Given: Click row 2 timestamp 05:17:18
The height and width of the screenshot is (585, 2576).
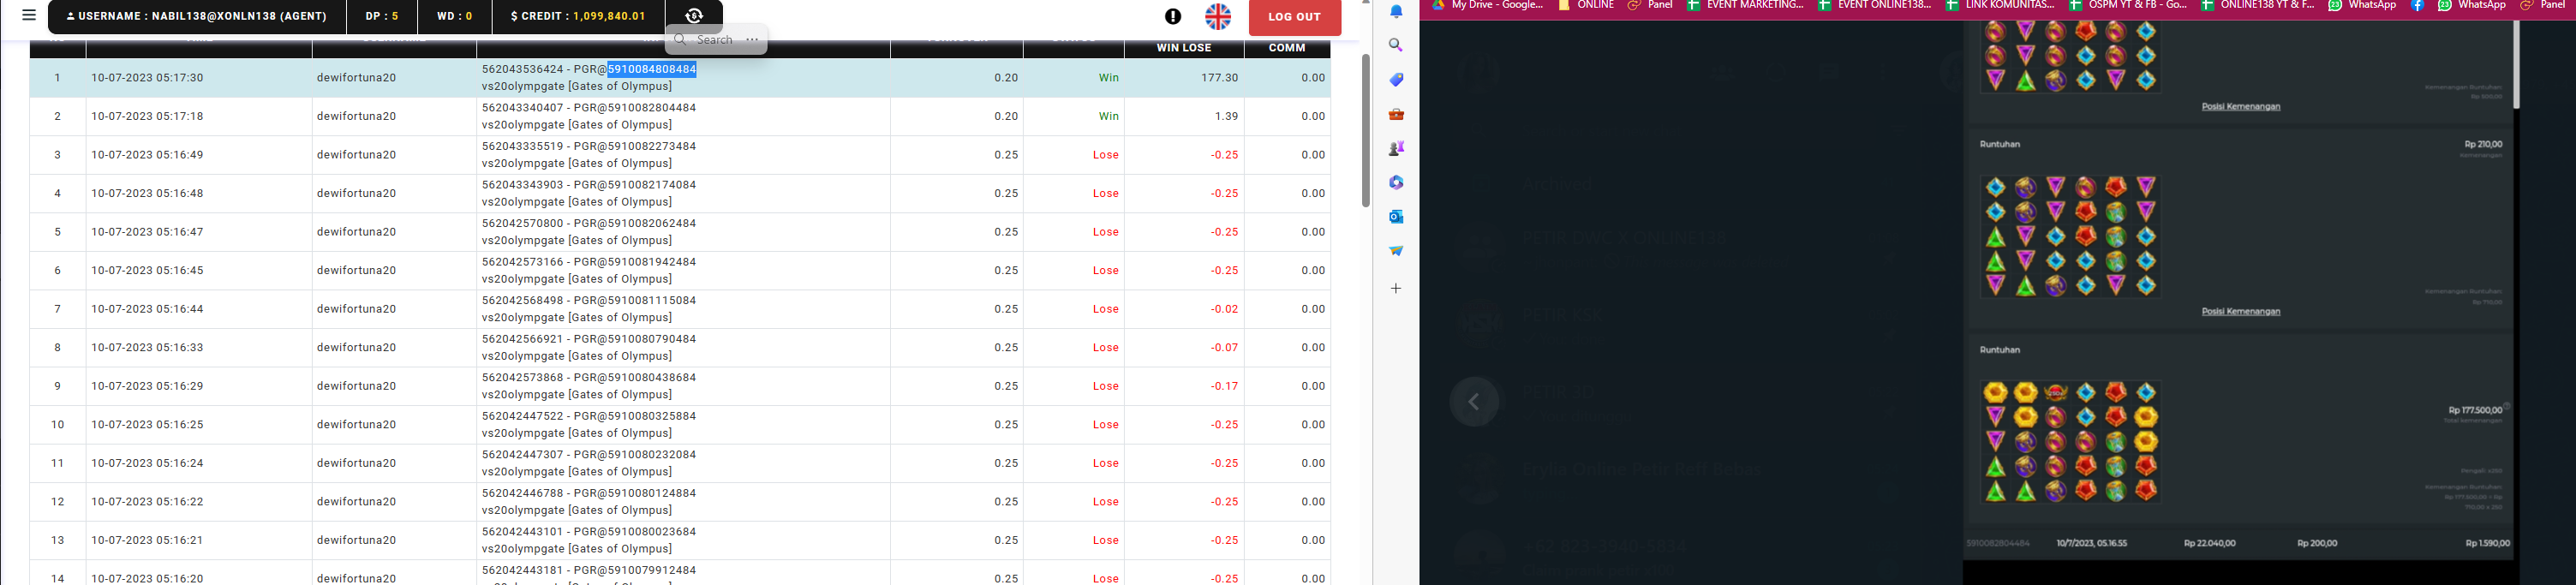Looking at the screenshot, I should 147,116.
